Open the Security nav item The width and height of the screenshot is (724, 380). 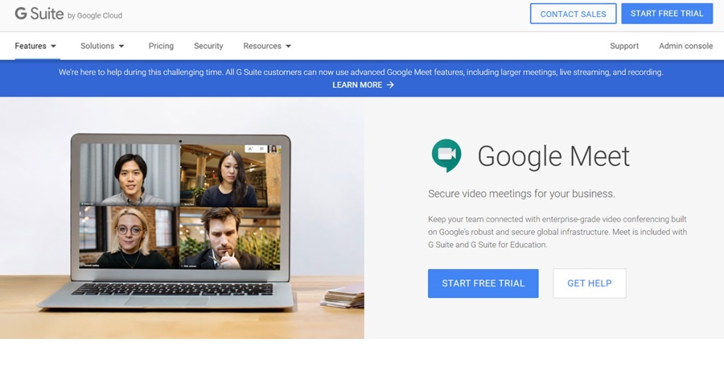(x=209, y=46)
